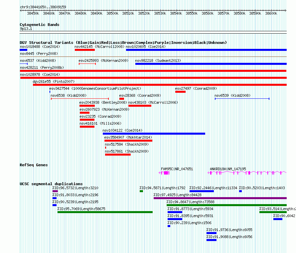
Task: Select the %ID:91.8773|Length:5934 duplication label
Action: point(191,209)
